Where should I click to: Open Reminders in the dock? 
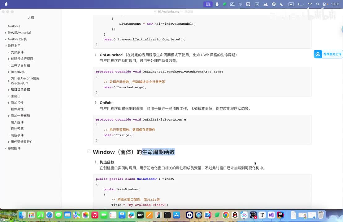pyautogui.click(x=113, y=215)
